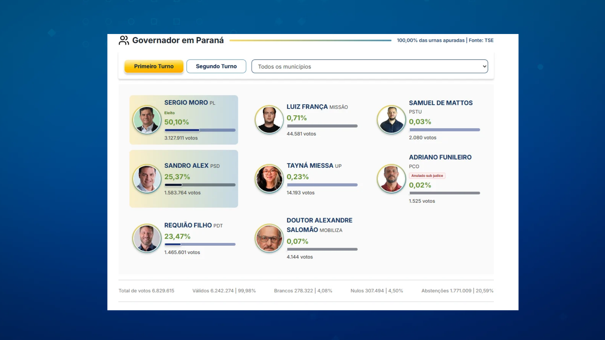The width and height of the screenshot is (605, 340).
Task: Click Doutor Alexandre Salomão's candidate photo
Action: 269,238
